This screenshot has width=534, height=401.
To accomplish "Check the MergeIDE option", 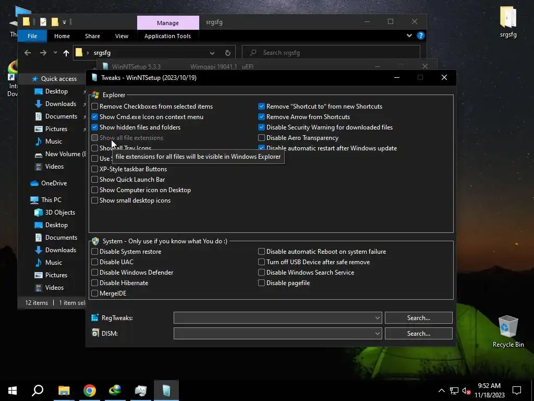I will (x=95, y=293).
